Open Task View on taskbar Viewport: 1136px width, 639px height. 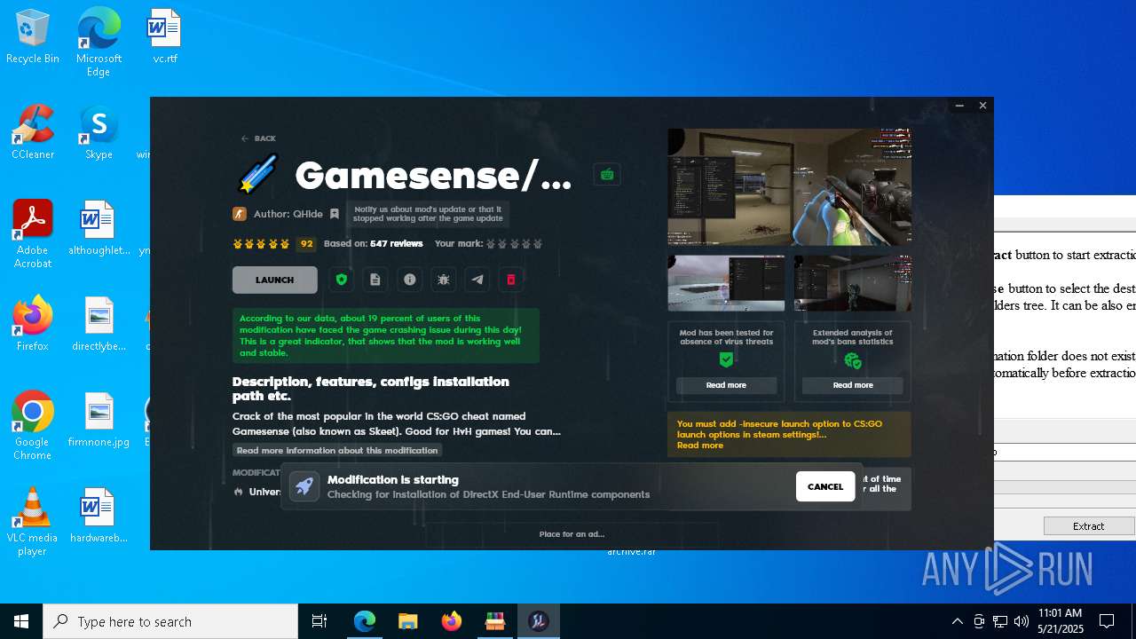click(x=319, y=621)
